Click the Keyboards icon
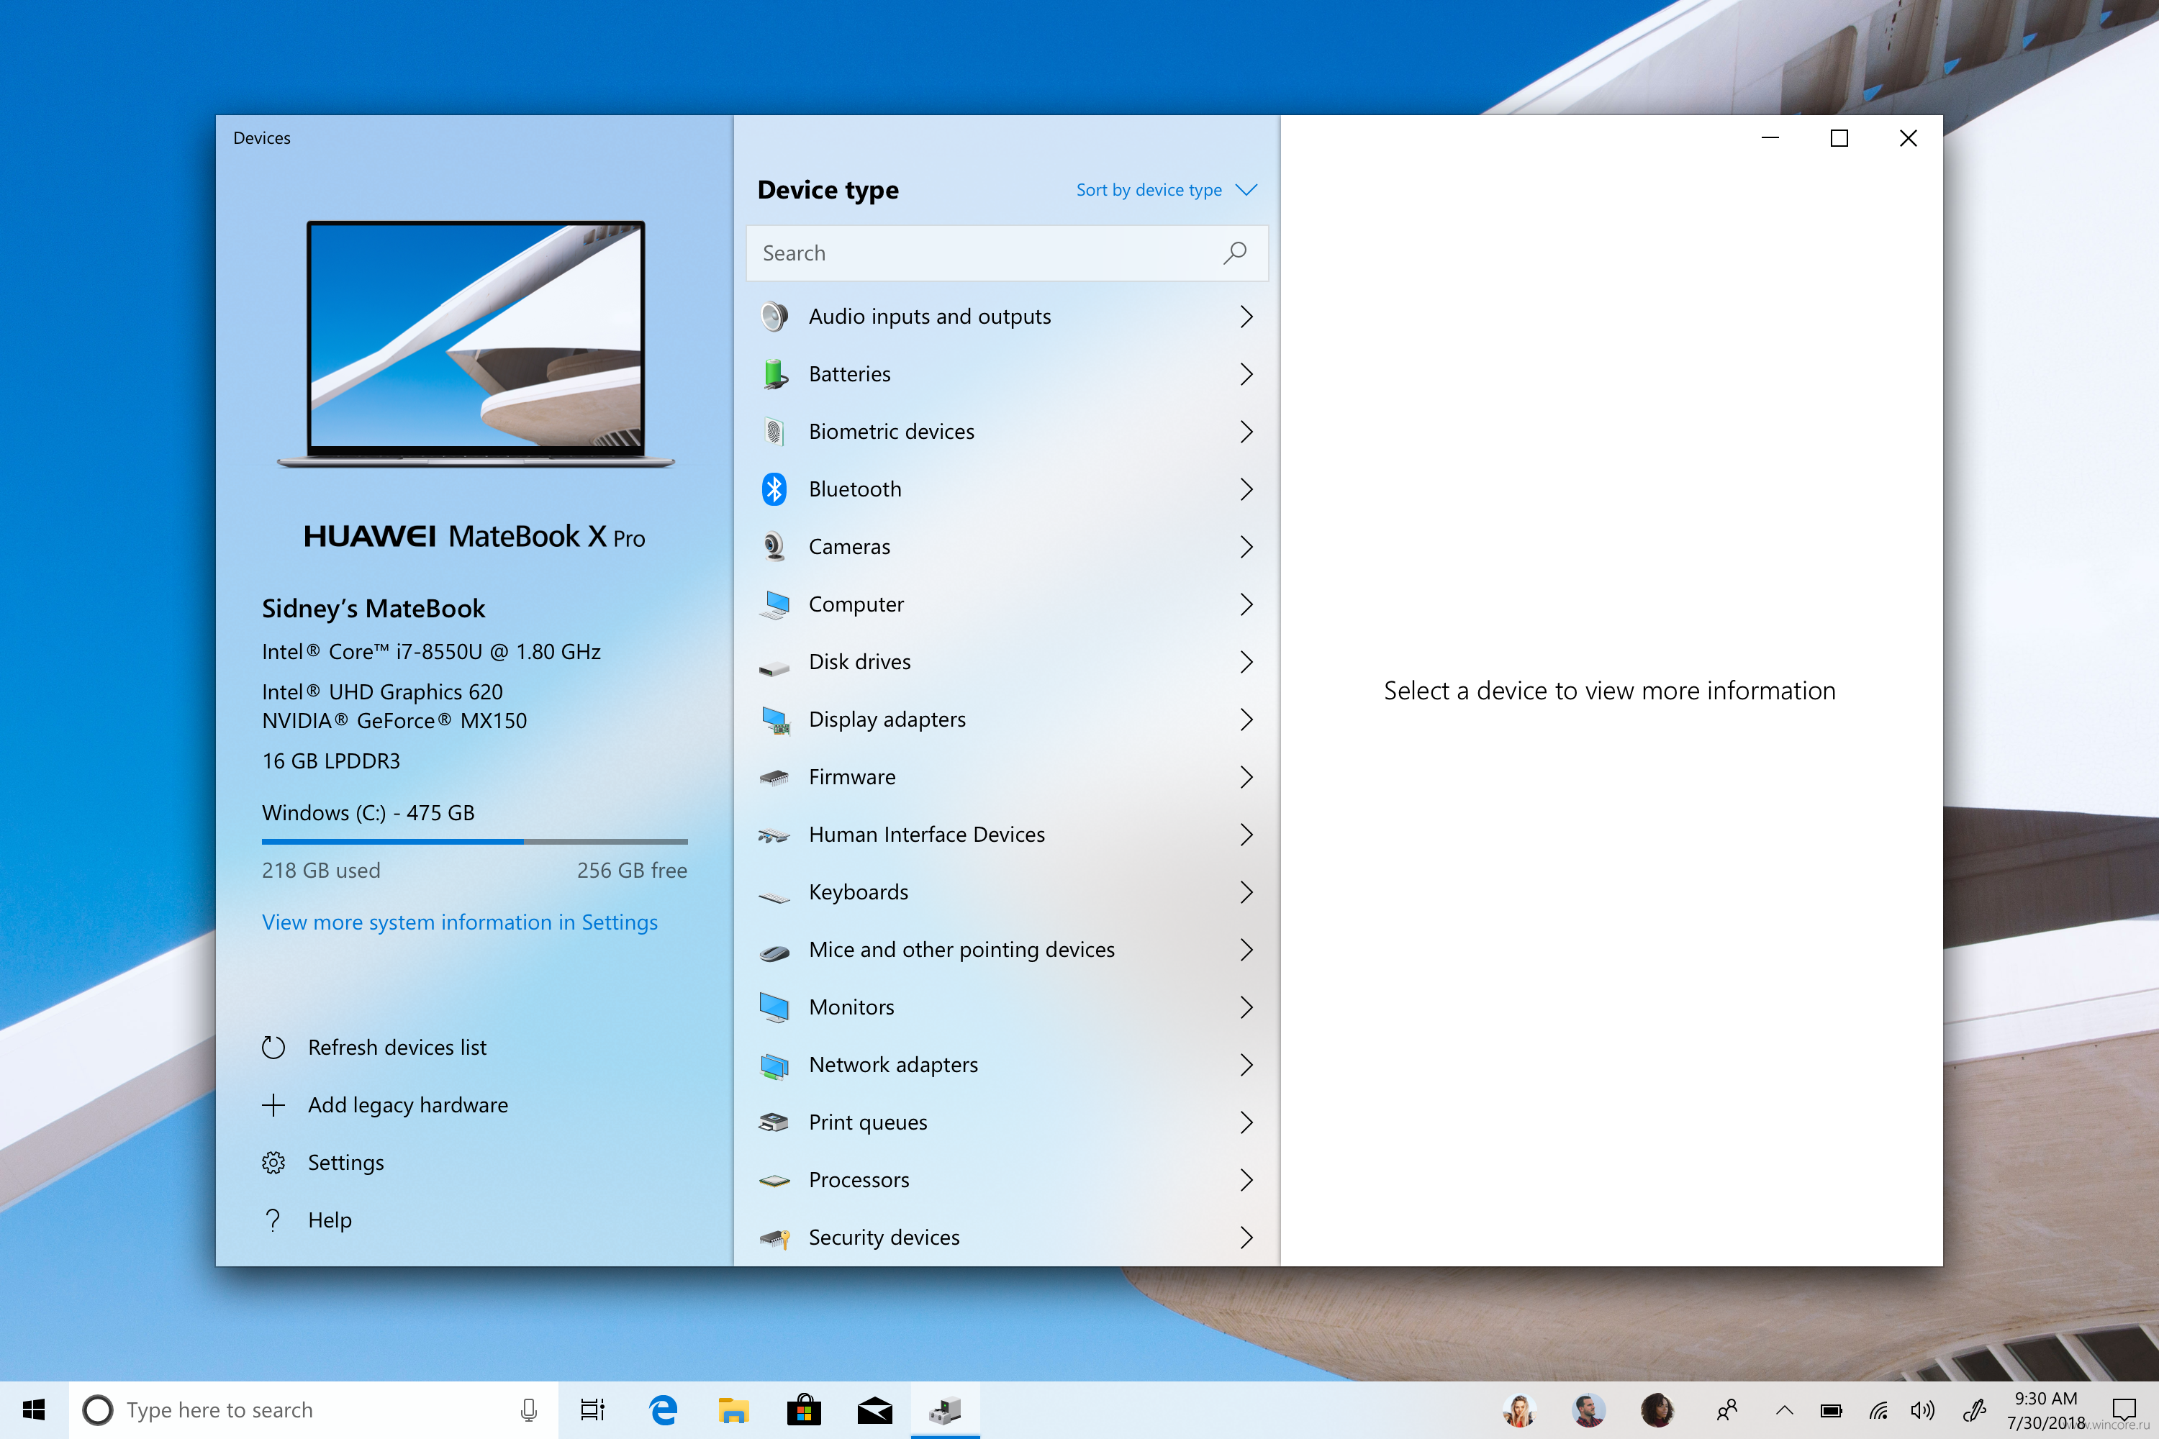The image size is (2159, 1439). pos(774,896)
